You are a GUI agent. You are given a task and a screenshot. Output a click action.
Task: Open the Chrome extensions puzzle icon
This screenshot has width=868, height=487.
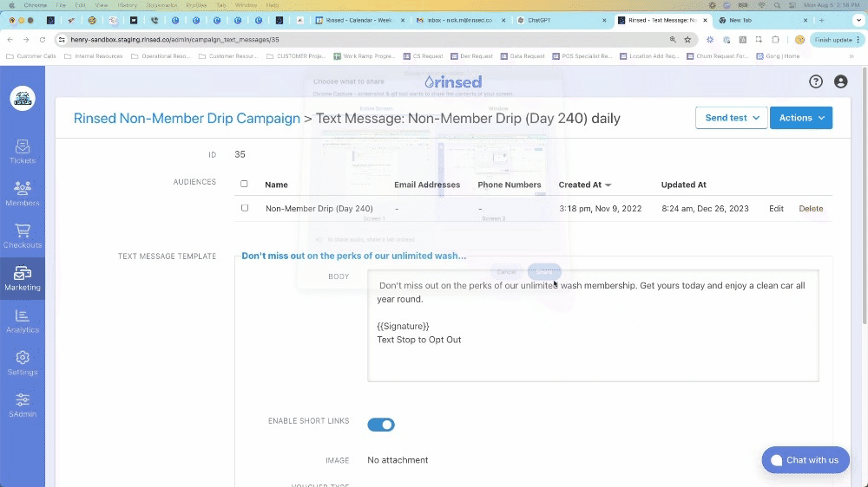pyautogui.click(x=775, y=40)
